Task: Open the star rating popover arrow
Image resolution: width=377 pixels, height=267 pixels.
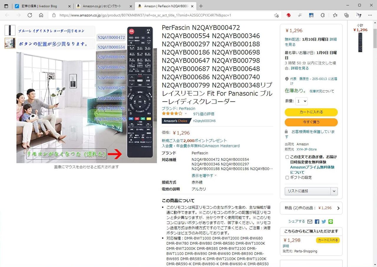Action: coord(186,114)
